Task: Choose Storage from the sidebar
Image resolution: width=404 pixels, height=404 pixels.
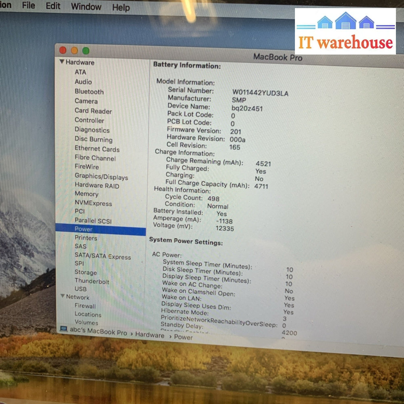Action: click(x=86, y=272)
